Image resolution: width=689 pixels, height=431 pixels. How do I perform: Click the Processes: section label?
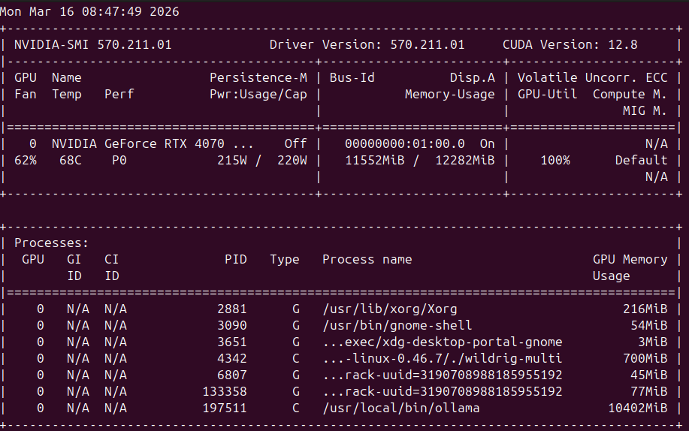coord(51,243)
